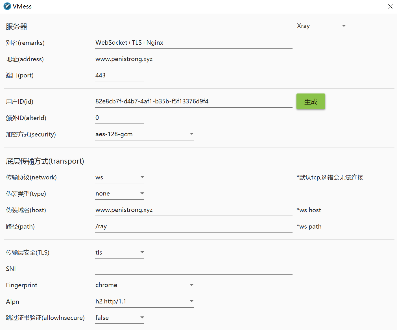Click the 地址(address) label
Viewport: 397px width, 330px height.
coord(25,59)
